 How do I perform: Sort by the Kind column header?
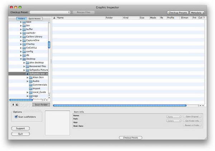[x=131, y=18]
